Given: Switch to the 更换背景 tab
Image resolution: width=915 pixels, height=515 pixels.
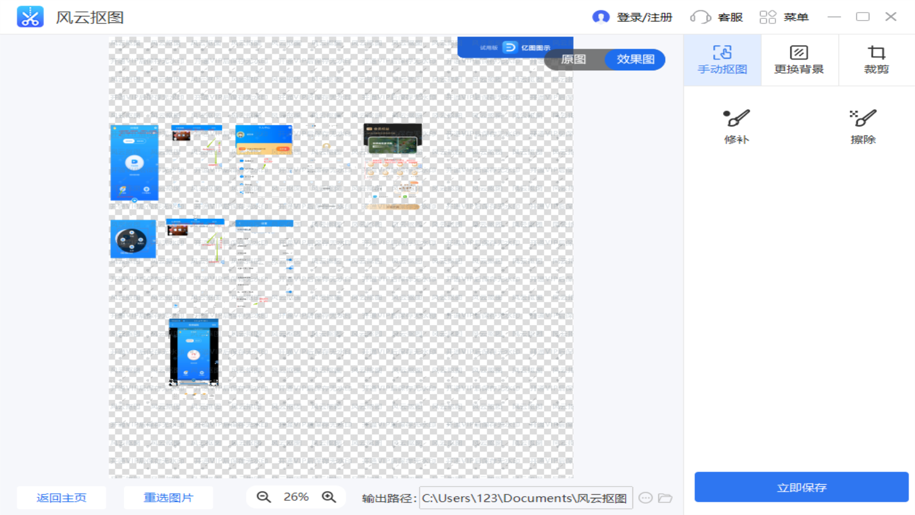Looking at the screenshot, I should pos(798,60).
